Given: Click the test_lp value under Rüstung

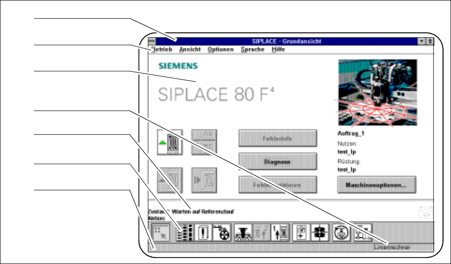Looking at the screenshot, I should coord(347,170).
